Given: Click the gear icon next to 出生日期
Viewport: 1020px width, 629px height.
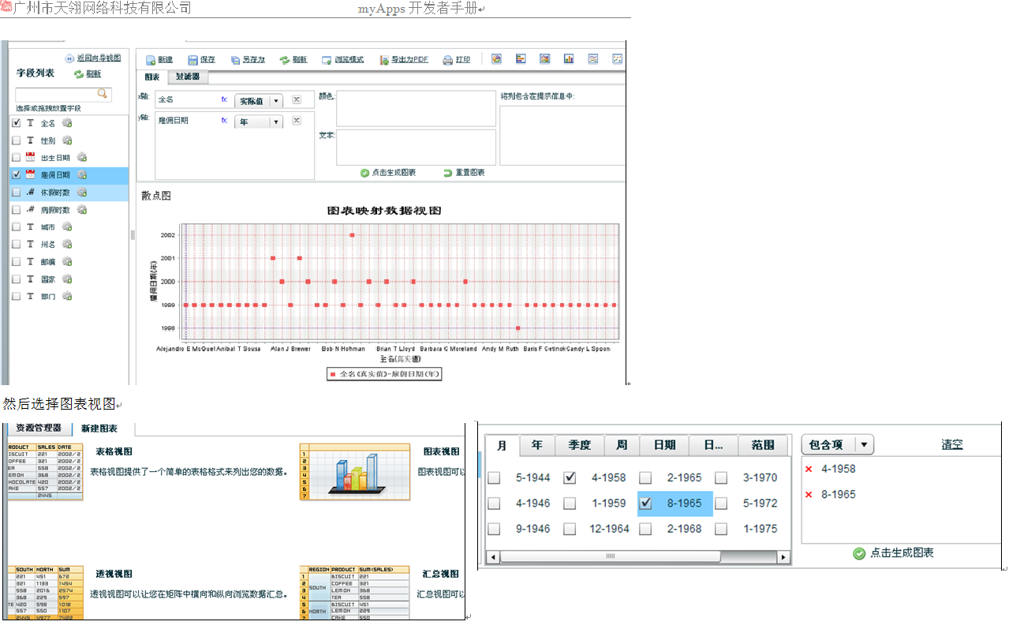Looking at the screenshot, I should point(82,158).
